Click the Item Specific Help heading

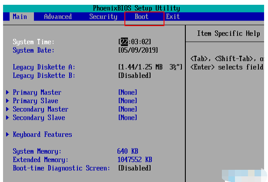coord(228,34)
